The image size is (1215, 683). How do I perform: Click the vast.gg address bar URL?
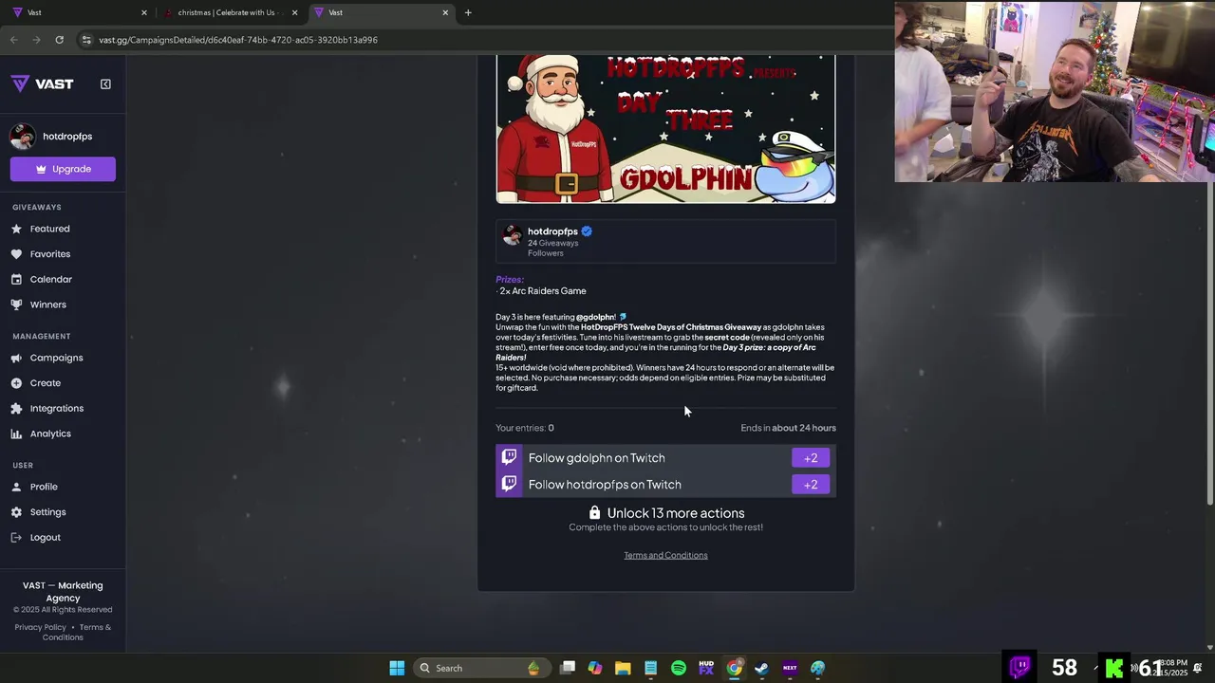click(238, 40)
